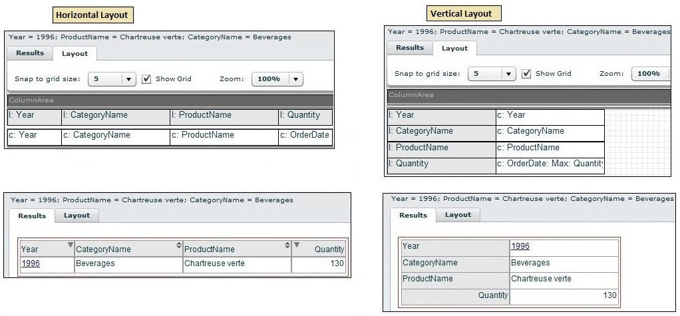
Task: Click the sort arrows in the CategoryName column header
Action: pyautogui.click(x=178, y=245)
